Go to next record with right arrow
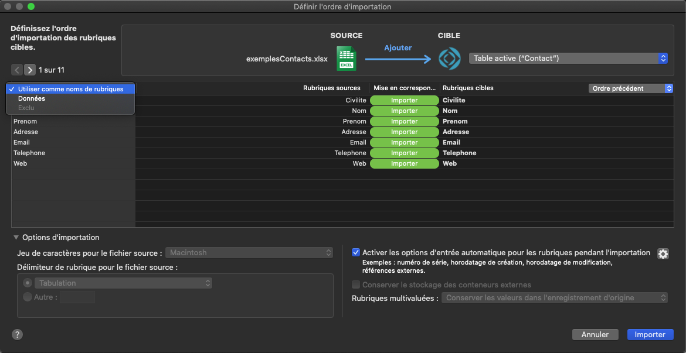The image size is (686, 353). tap(30, 70)
